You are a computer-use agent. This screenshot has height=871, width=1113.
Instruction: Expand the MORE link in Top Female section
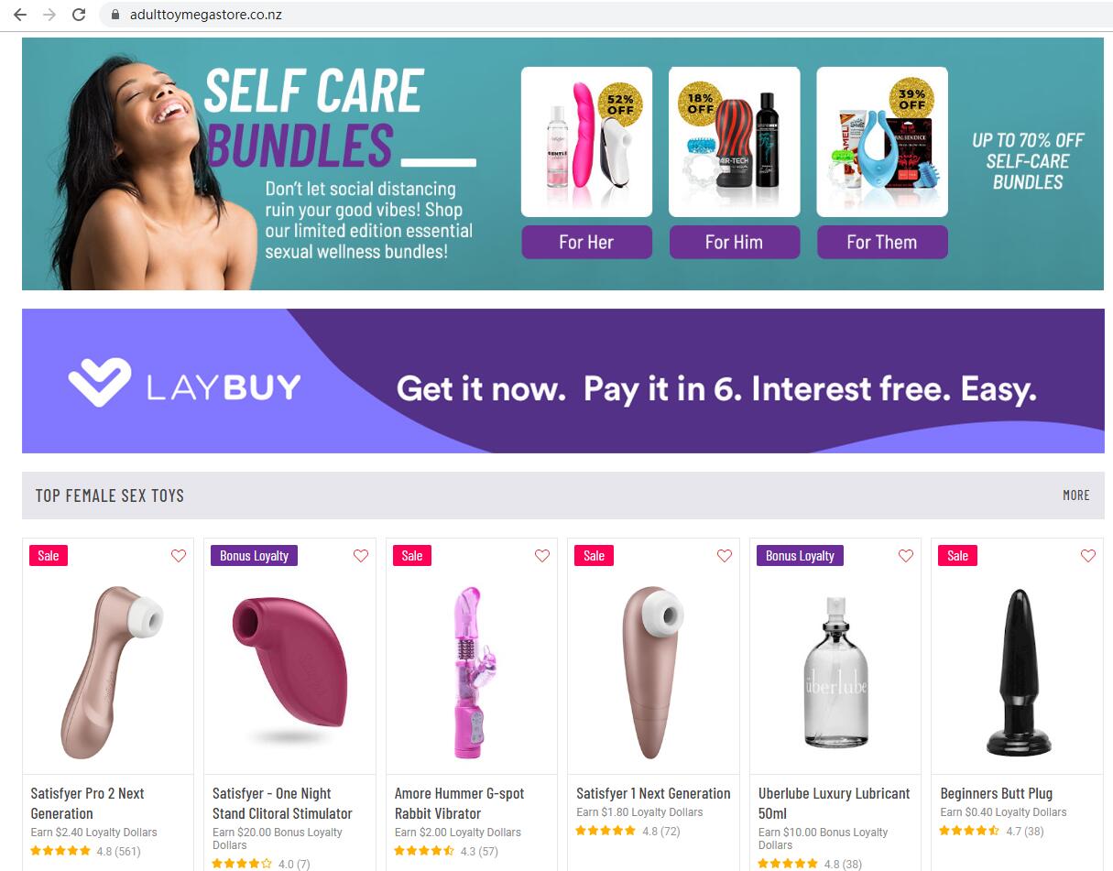point(1076,495)
